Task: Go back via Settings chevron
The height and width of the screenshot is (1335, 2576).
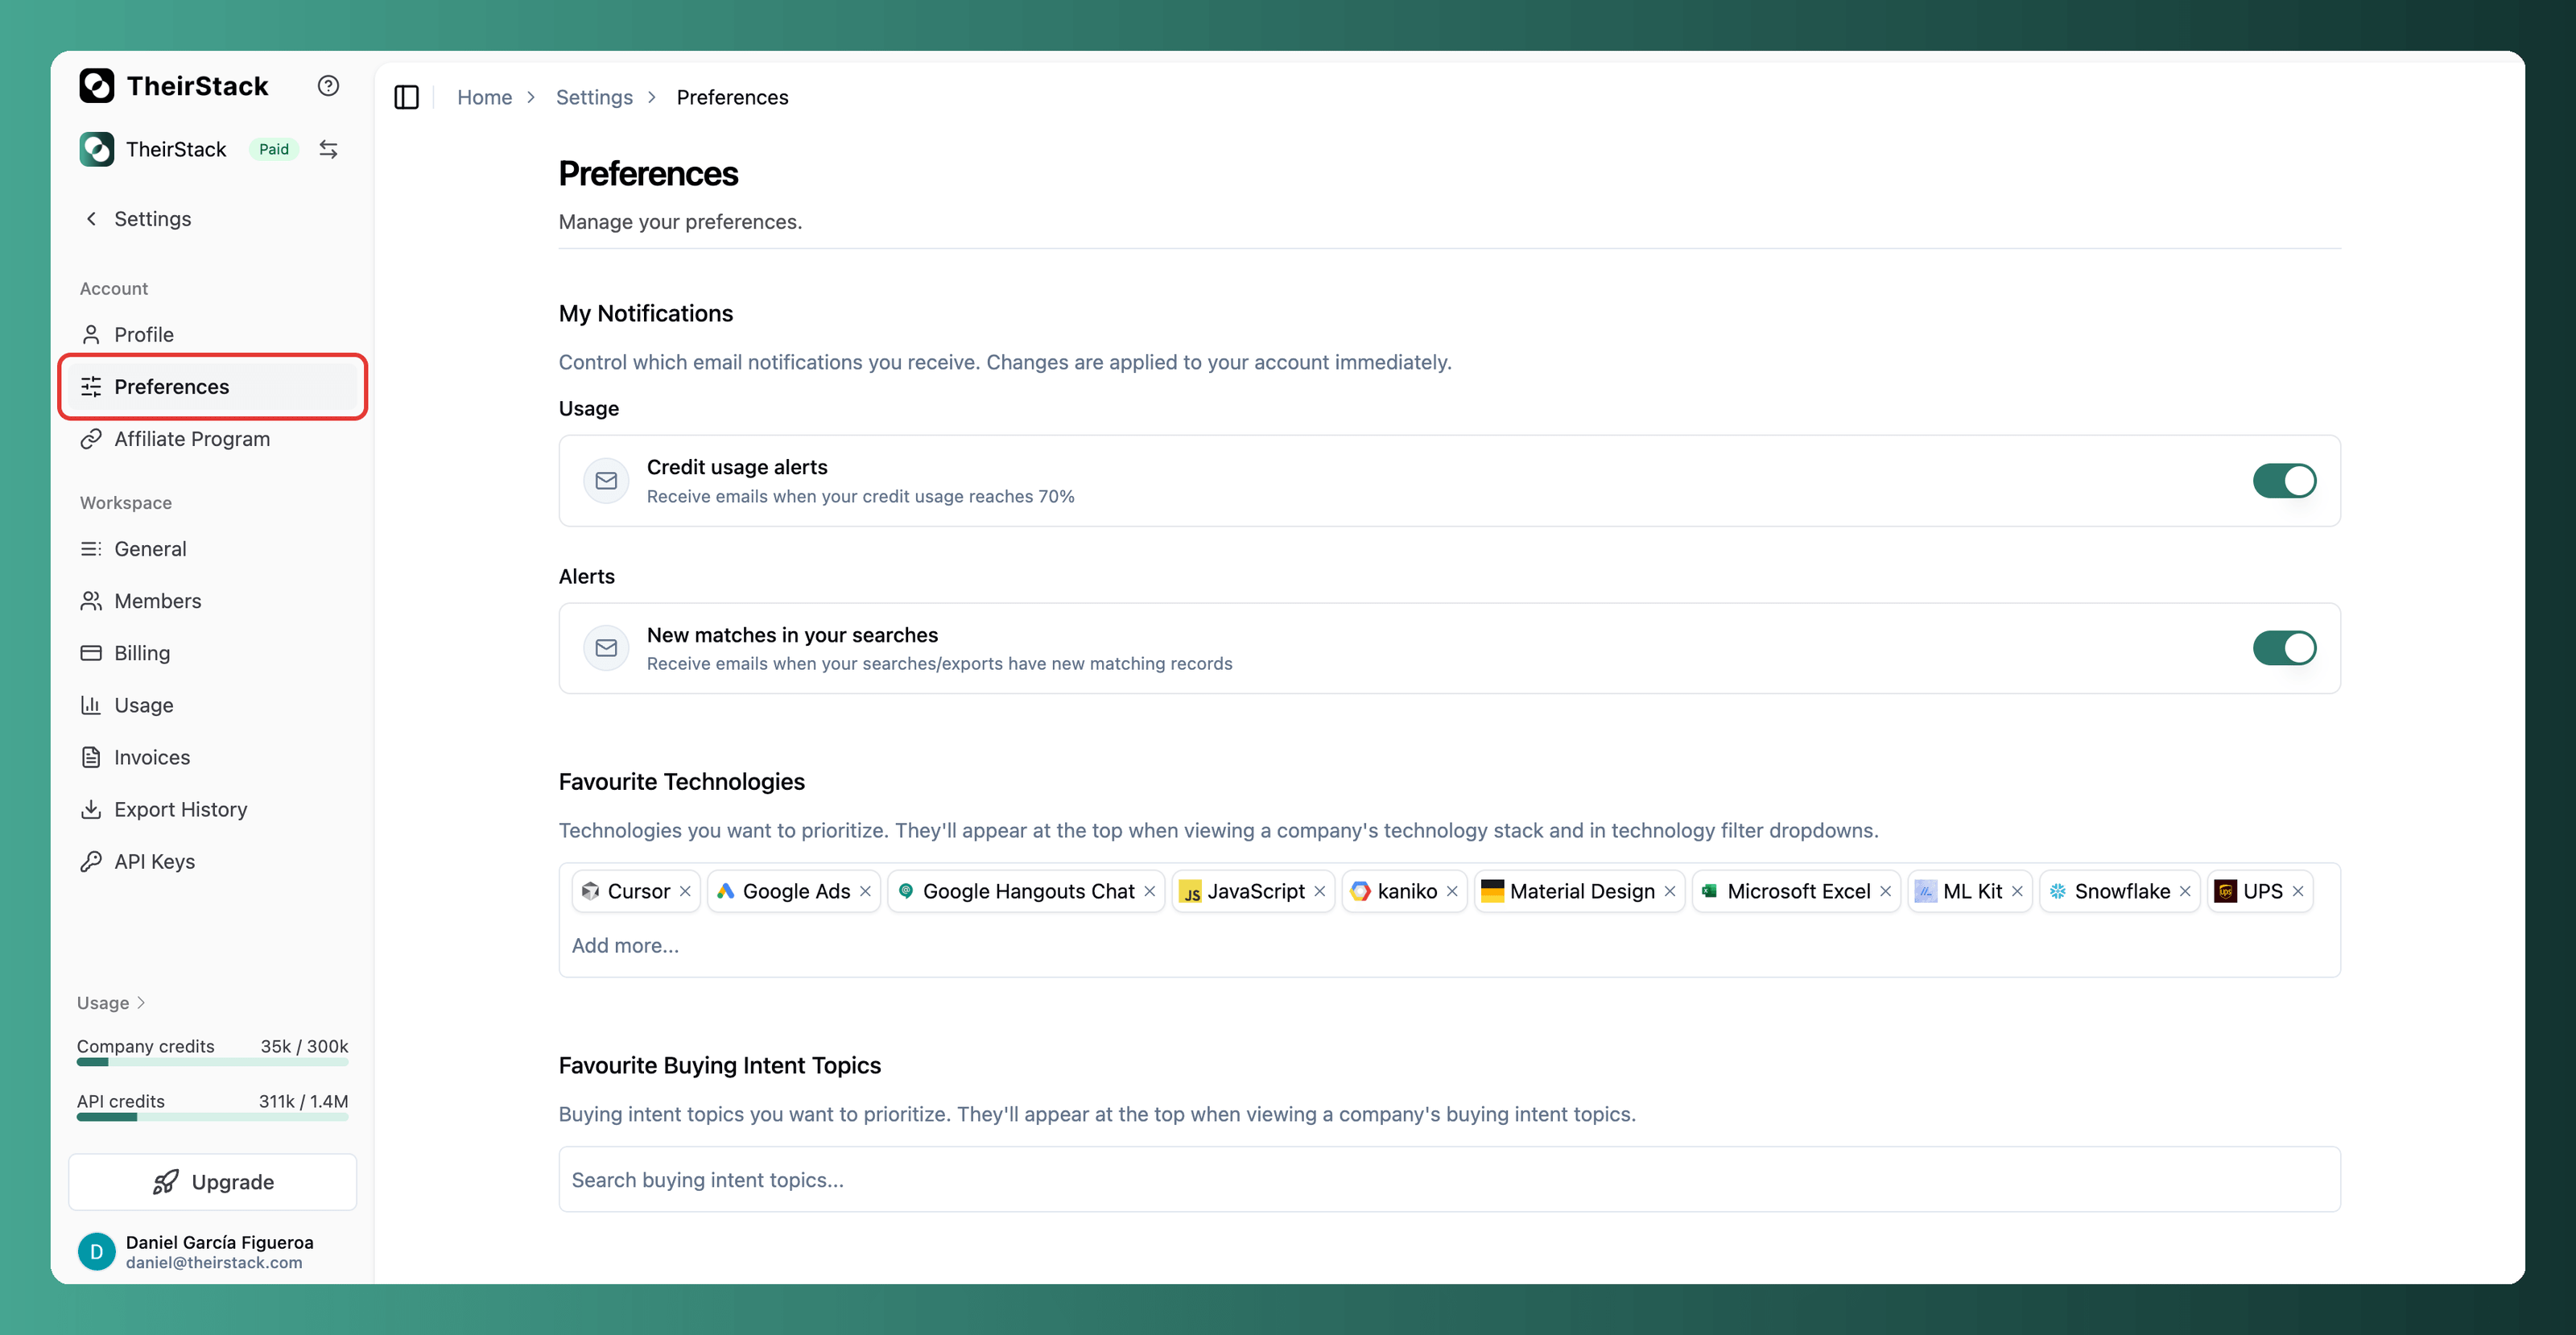Action: 92,219
